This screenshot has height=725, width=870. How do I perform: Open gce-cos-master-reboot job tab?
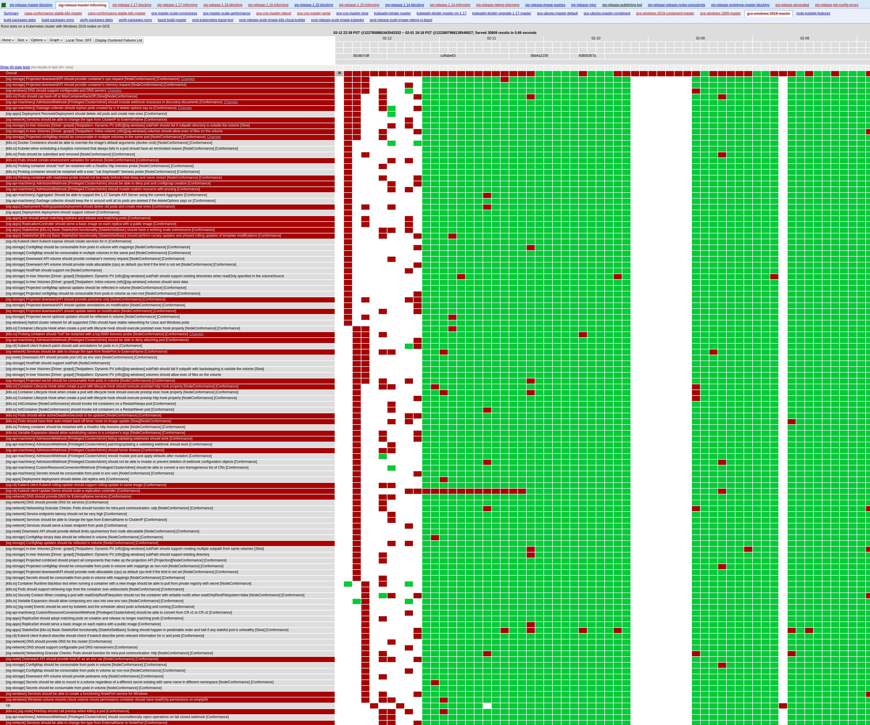coord(273,13)
